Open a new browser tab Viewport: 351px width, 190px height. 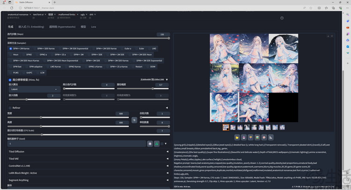[54, 2]
